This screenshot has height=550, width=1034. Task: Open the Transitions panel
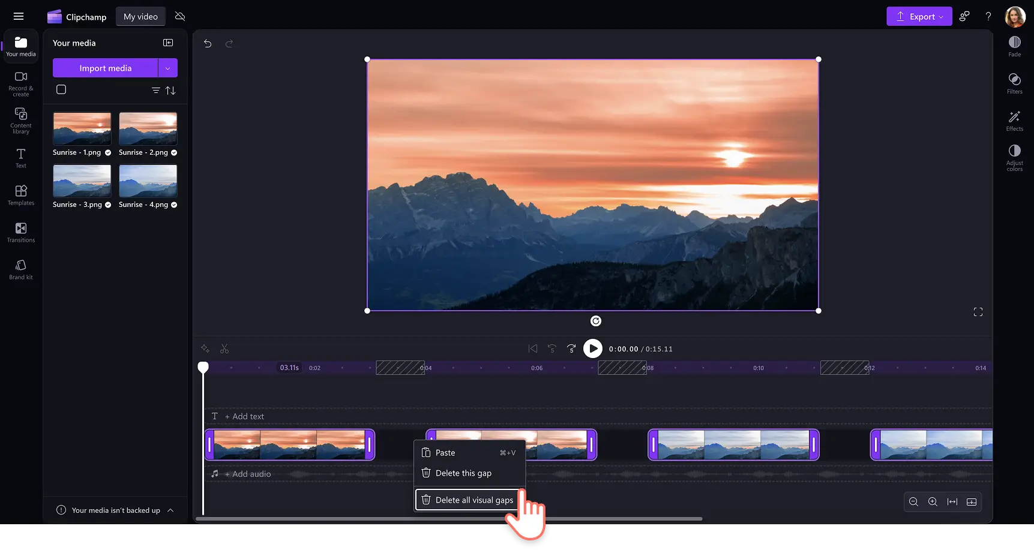[x=20, y=232]
